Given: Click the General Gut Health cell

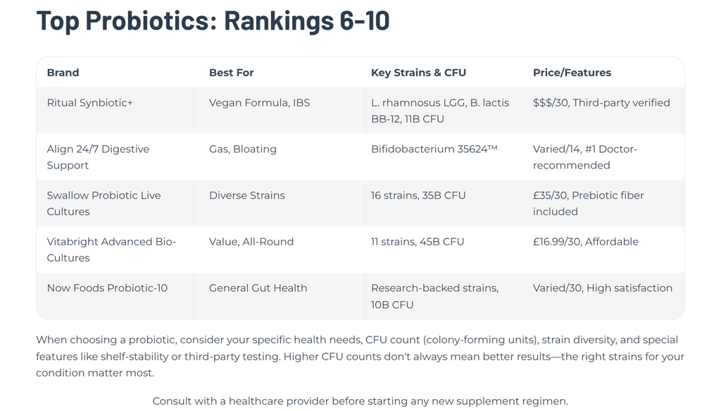Looking at the screenshot, I should [x=280, y=296].
